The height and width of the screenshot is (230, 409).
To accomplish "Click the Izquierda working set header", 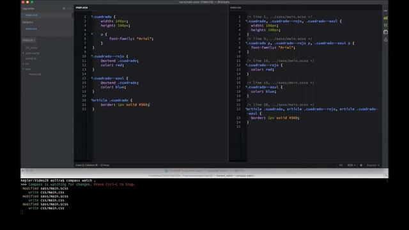I will 28,8.
